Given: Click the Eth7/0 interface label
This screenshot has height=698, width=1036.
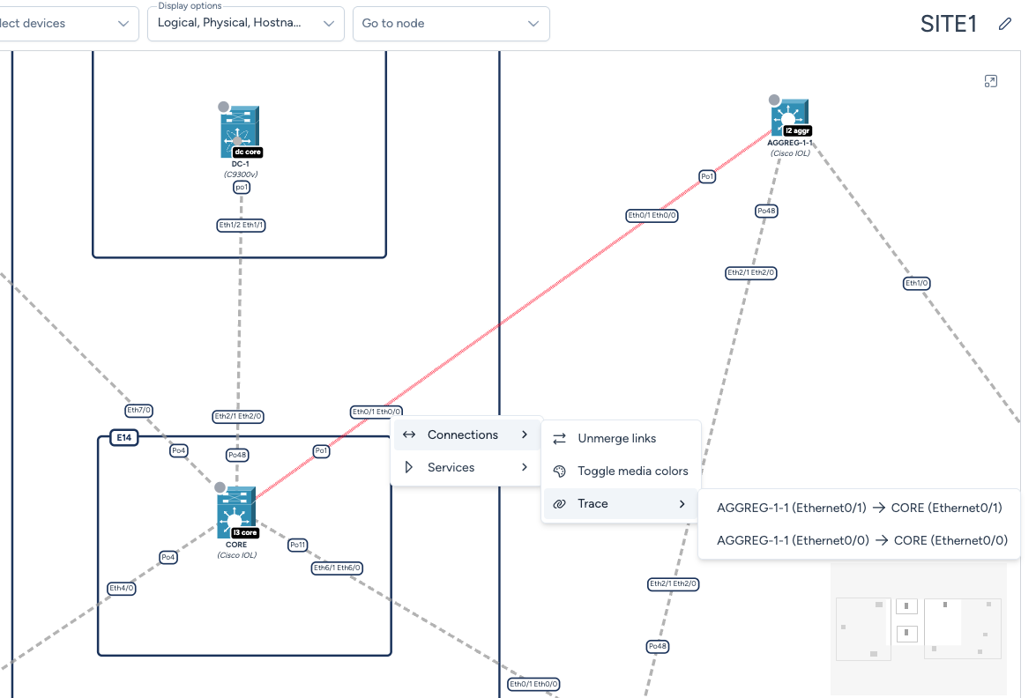Looking at the screenshot, I should pyautogui.click(x=138, y=411).
